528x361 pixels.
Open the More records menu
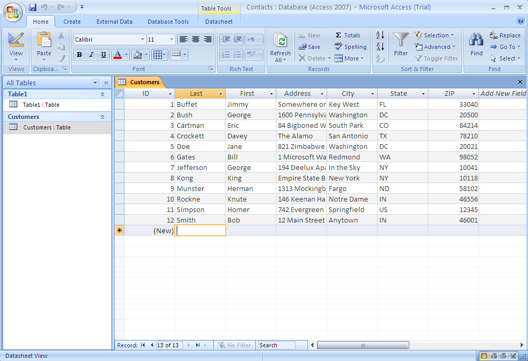349,58
